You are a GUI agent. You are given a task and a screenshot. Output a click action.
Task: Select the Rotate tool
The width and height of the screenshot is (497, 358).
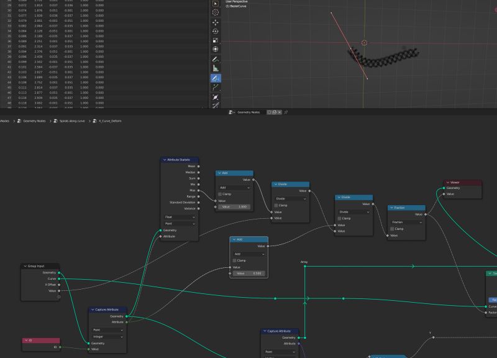pyautogui.click(x=215, y=31)
